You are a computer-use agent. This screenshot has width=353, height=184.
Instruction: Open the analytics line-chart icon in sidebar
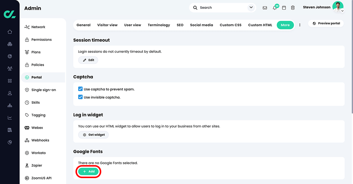pos(9,117)
